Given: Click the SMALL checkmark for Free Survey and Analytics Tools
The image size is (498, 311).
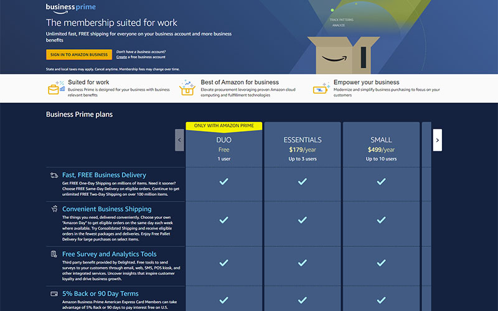Looking at the screenshot, I should 381,262.
